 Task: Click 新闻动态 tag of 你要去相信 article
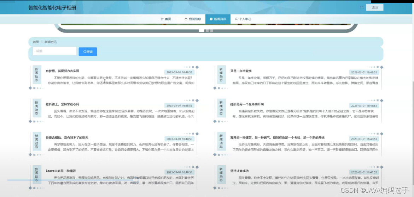coord(36,141)
